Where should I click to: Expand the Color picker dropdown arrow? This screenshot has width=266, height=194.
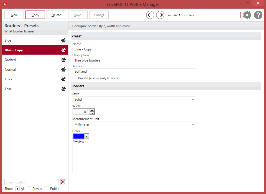[87, 136]
